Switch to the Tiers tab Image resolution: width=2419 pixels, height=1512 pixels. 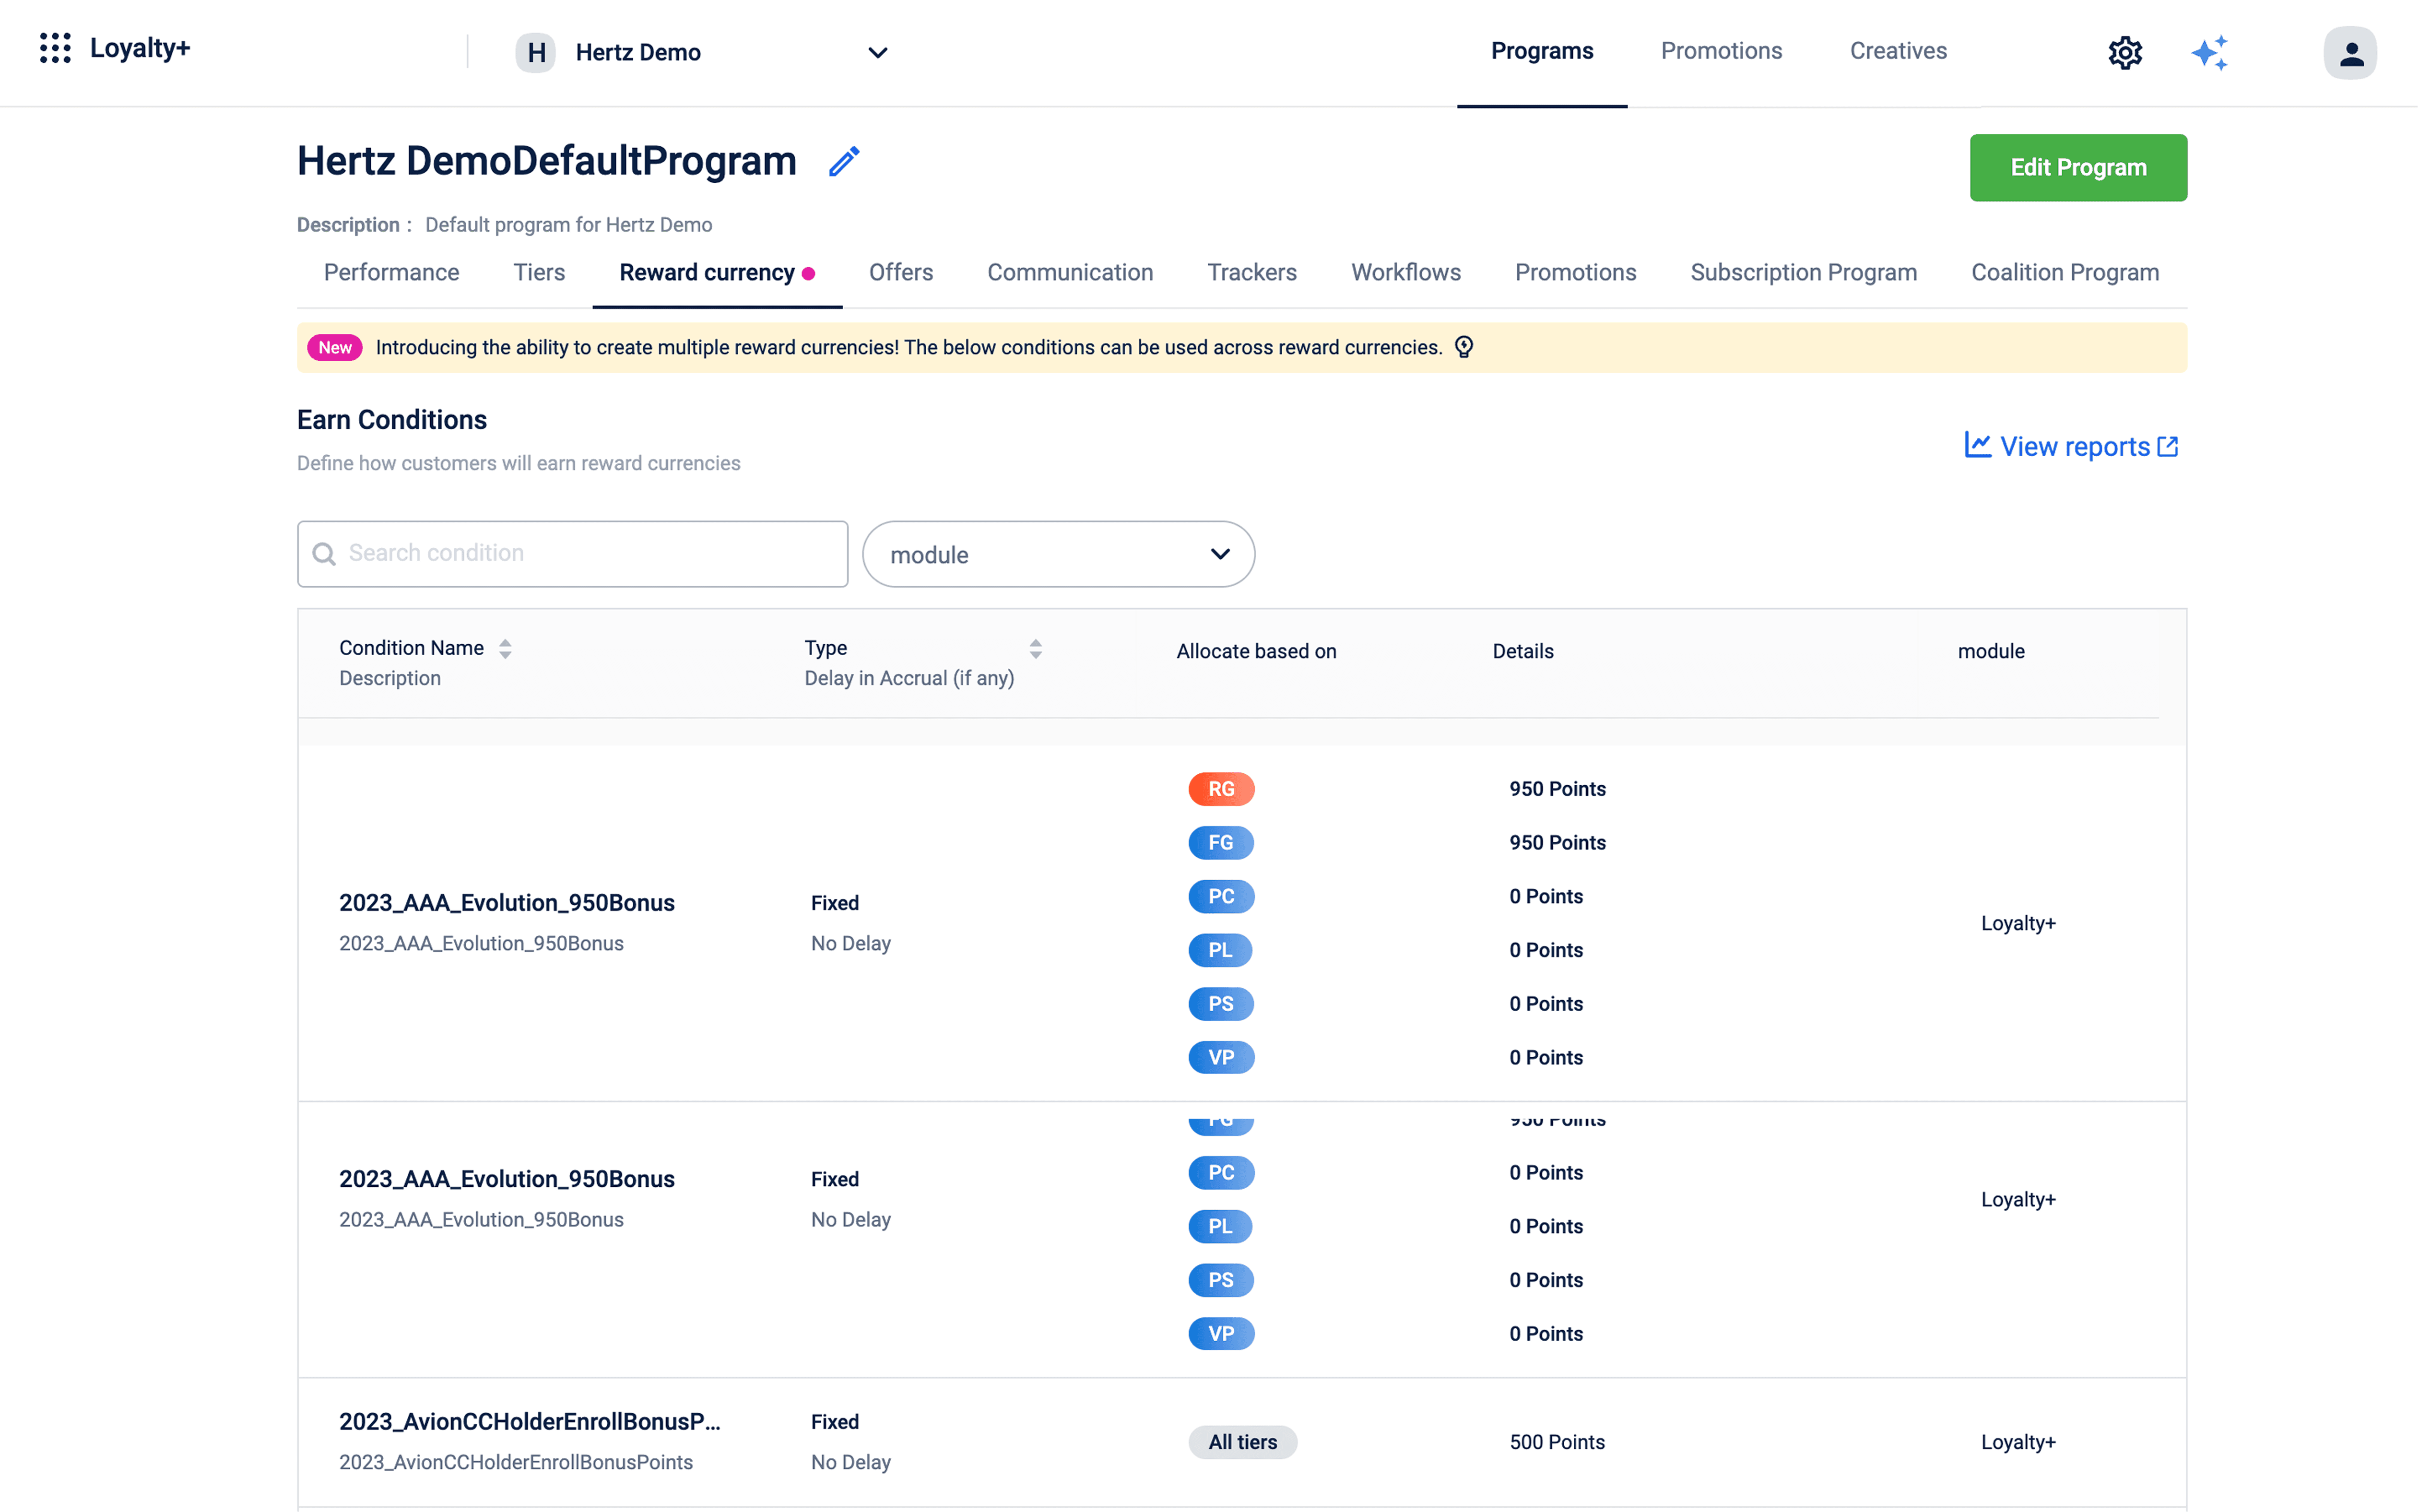539,272
